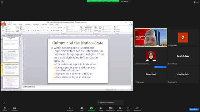Expand audio options arrow beside Unmute

click(x=8, y=108)
